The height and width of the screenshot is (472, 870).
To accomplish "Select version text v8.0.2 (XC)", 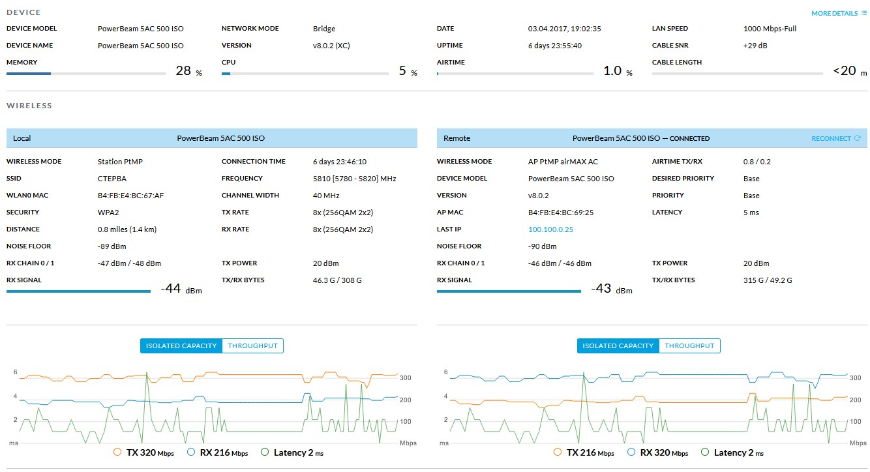I will pyautogui.click(x=332, y=46).
